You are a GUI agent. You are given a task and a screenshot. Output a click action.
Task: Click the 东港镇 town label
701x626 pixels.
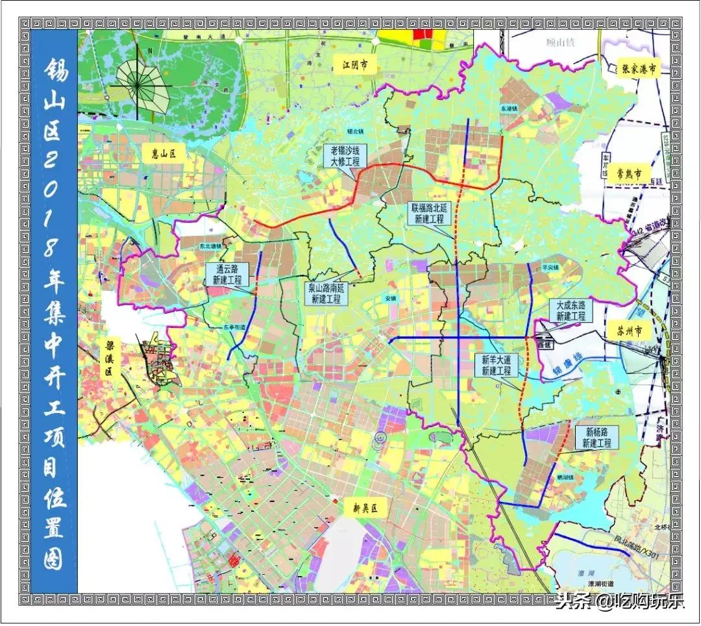509,108
